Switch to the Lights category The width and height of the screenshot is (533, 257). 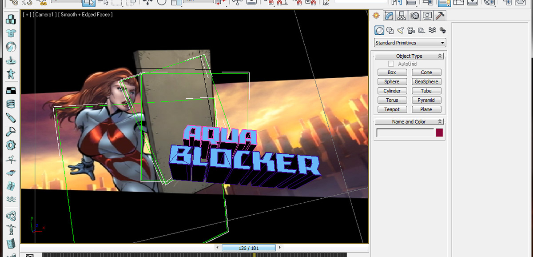(x=400, y=30)
